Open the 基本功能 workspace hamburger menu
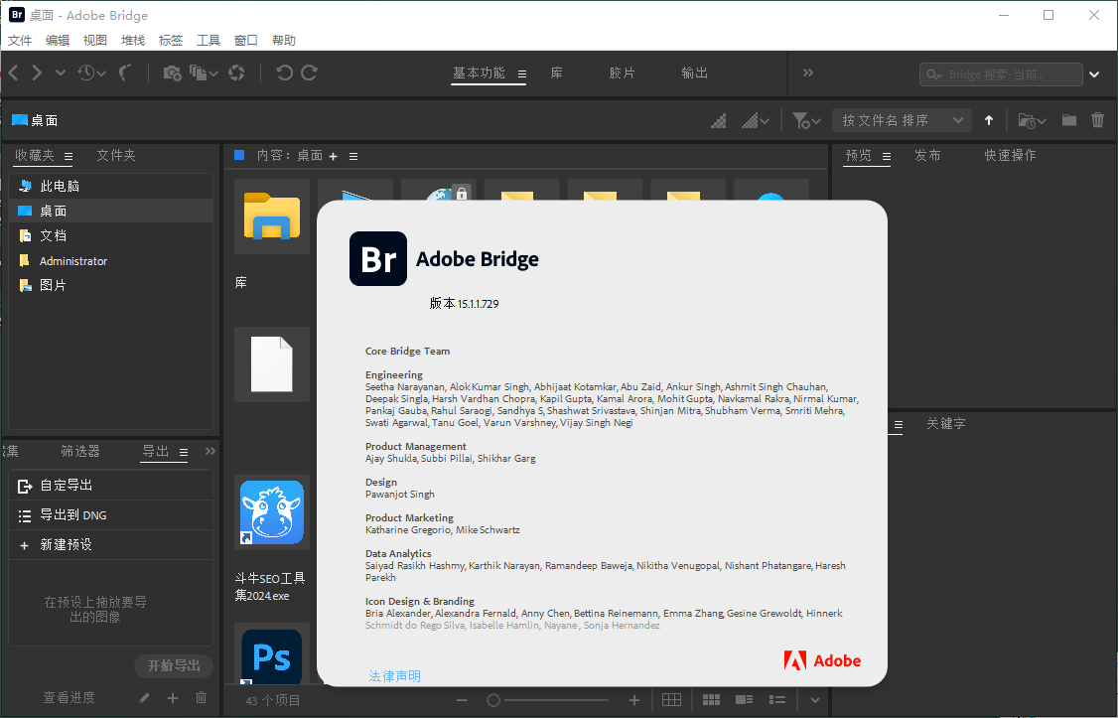 pyautogui.click(x=522, y=74)
